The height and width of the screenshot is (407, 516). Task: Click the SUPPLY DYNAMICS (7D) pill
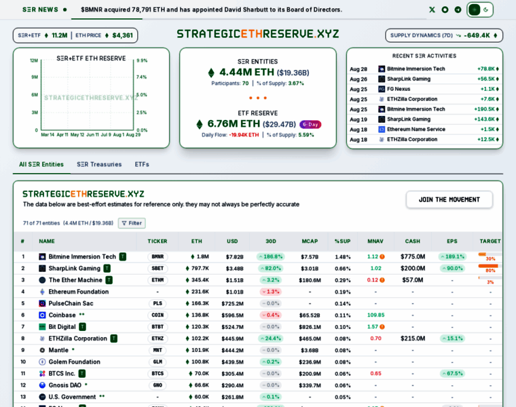[444, 35]
